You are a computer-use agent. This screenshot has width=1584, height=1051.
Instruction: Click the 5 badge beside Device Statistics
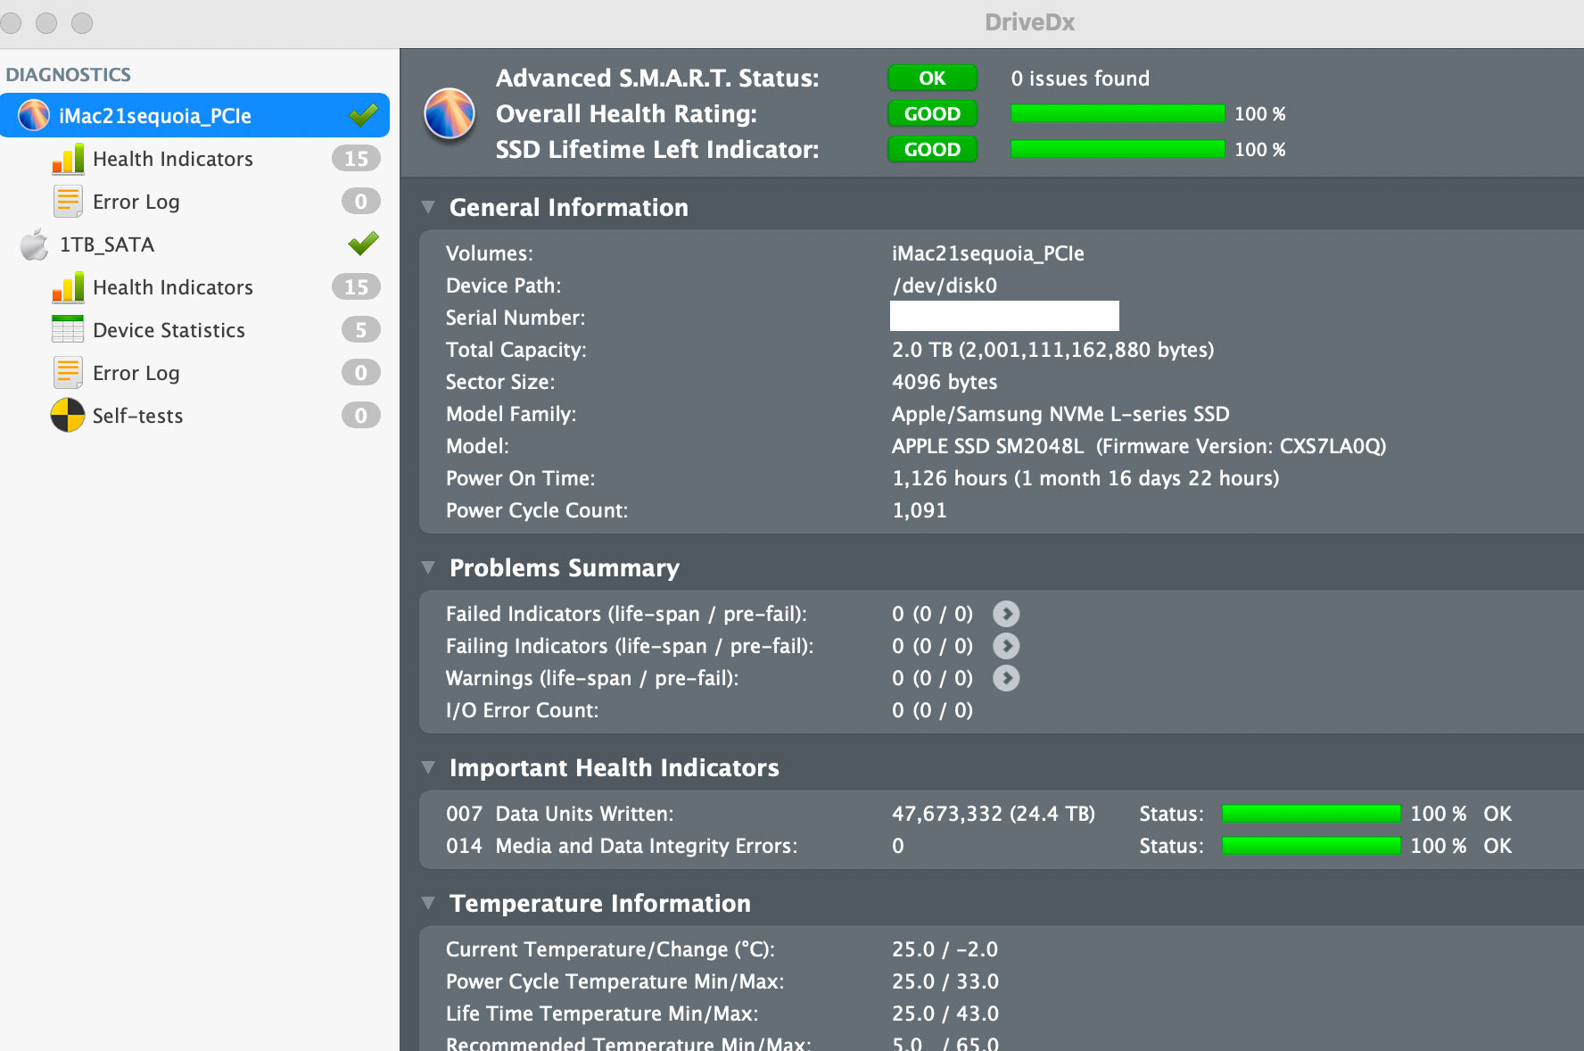[360, 330]
